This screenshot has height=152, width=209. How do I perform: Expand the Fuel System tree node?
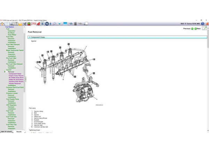click(x=9, y=27)
